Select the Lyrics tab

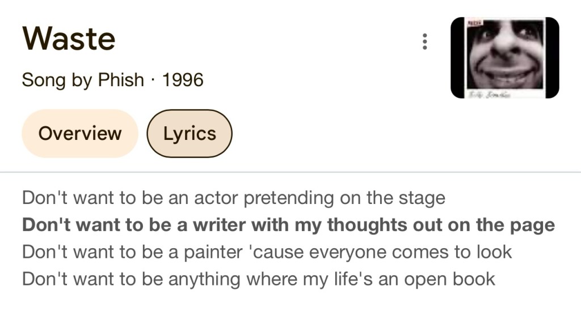[190, 134]
